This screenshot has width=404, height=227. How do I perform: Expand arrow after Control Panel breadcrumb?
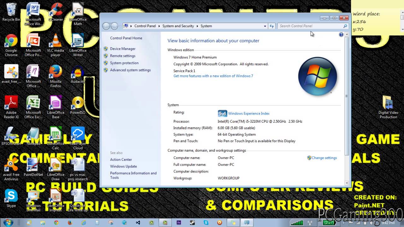point(159,26)
